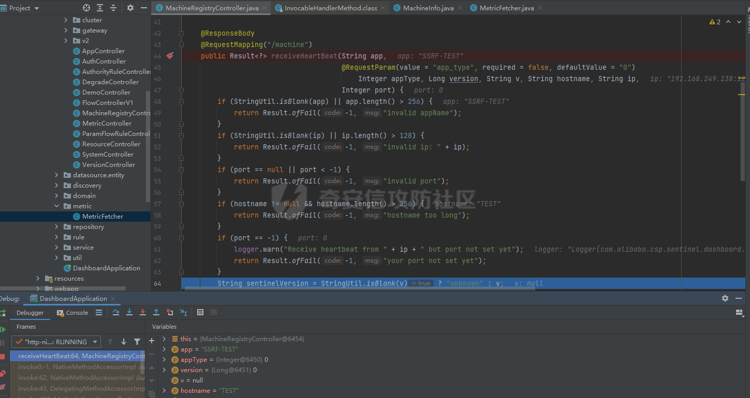The image size is (750, 398).
Task: Switch to MachineRegistryController.java tab
Action: (212, 8)
